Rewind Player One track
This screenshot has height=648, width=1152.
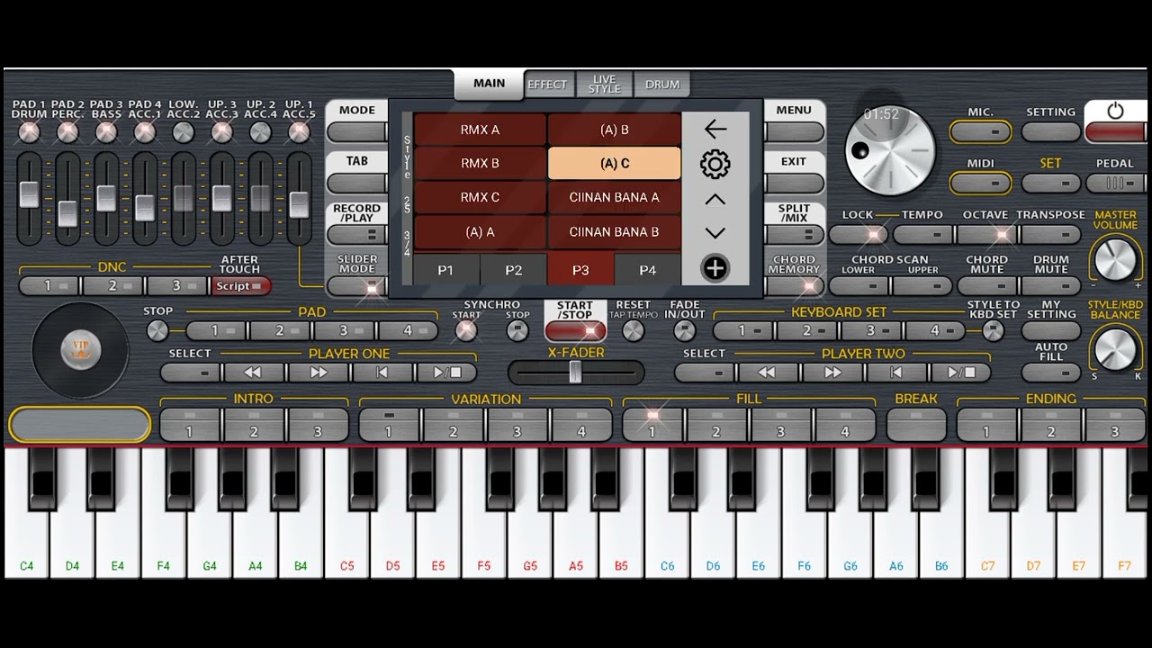253,372
